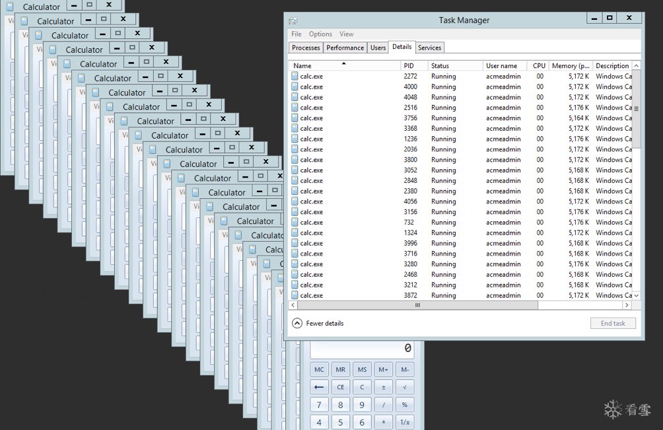
Task: Open the View menu in Task Manager
Action: point(346,34)
